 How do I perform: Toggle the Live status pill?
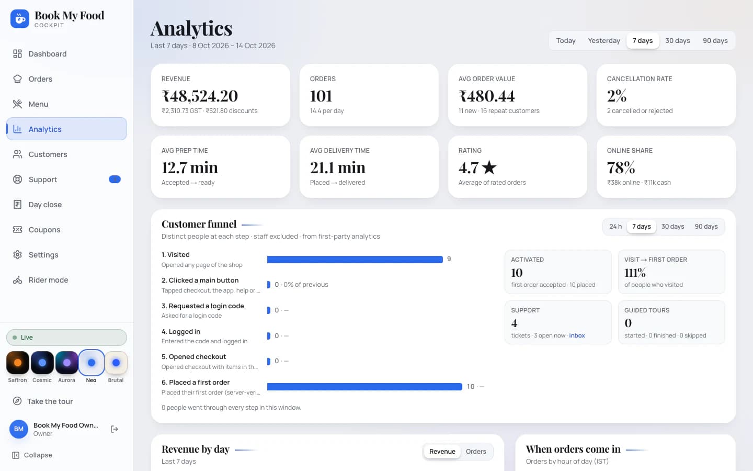coord(66,338)
